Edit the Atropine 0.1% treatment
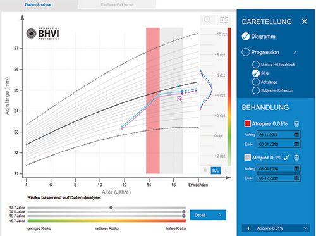This screenshot has height=236, width=316. pyautogui.click(x=287, y=158)
